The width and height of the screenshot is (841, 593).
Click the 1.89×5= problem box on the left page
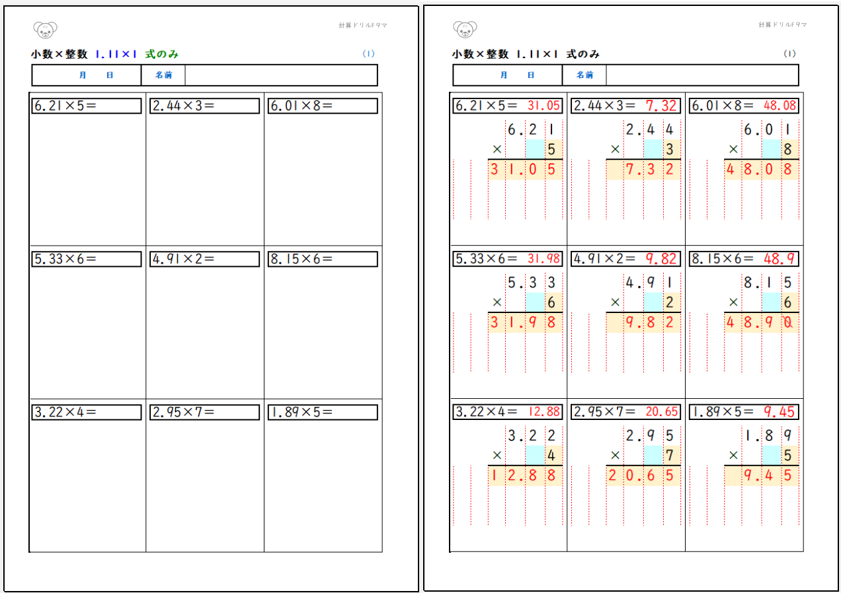(x=323, y=412)
